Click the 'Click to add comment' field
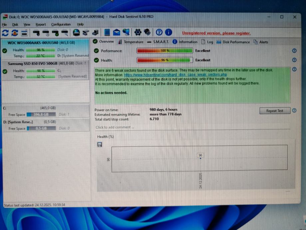Image resolution: width=306 pixels, height=230 pixels. (x=192, y=127)
